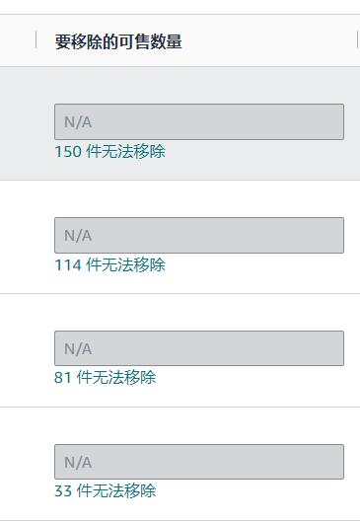The height and width of the screenshot is (522, 360).
Task: Click N/A placeholder text in first disabled field
Action: (78, 122)
